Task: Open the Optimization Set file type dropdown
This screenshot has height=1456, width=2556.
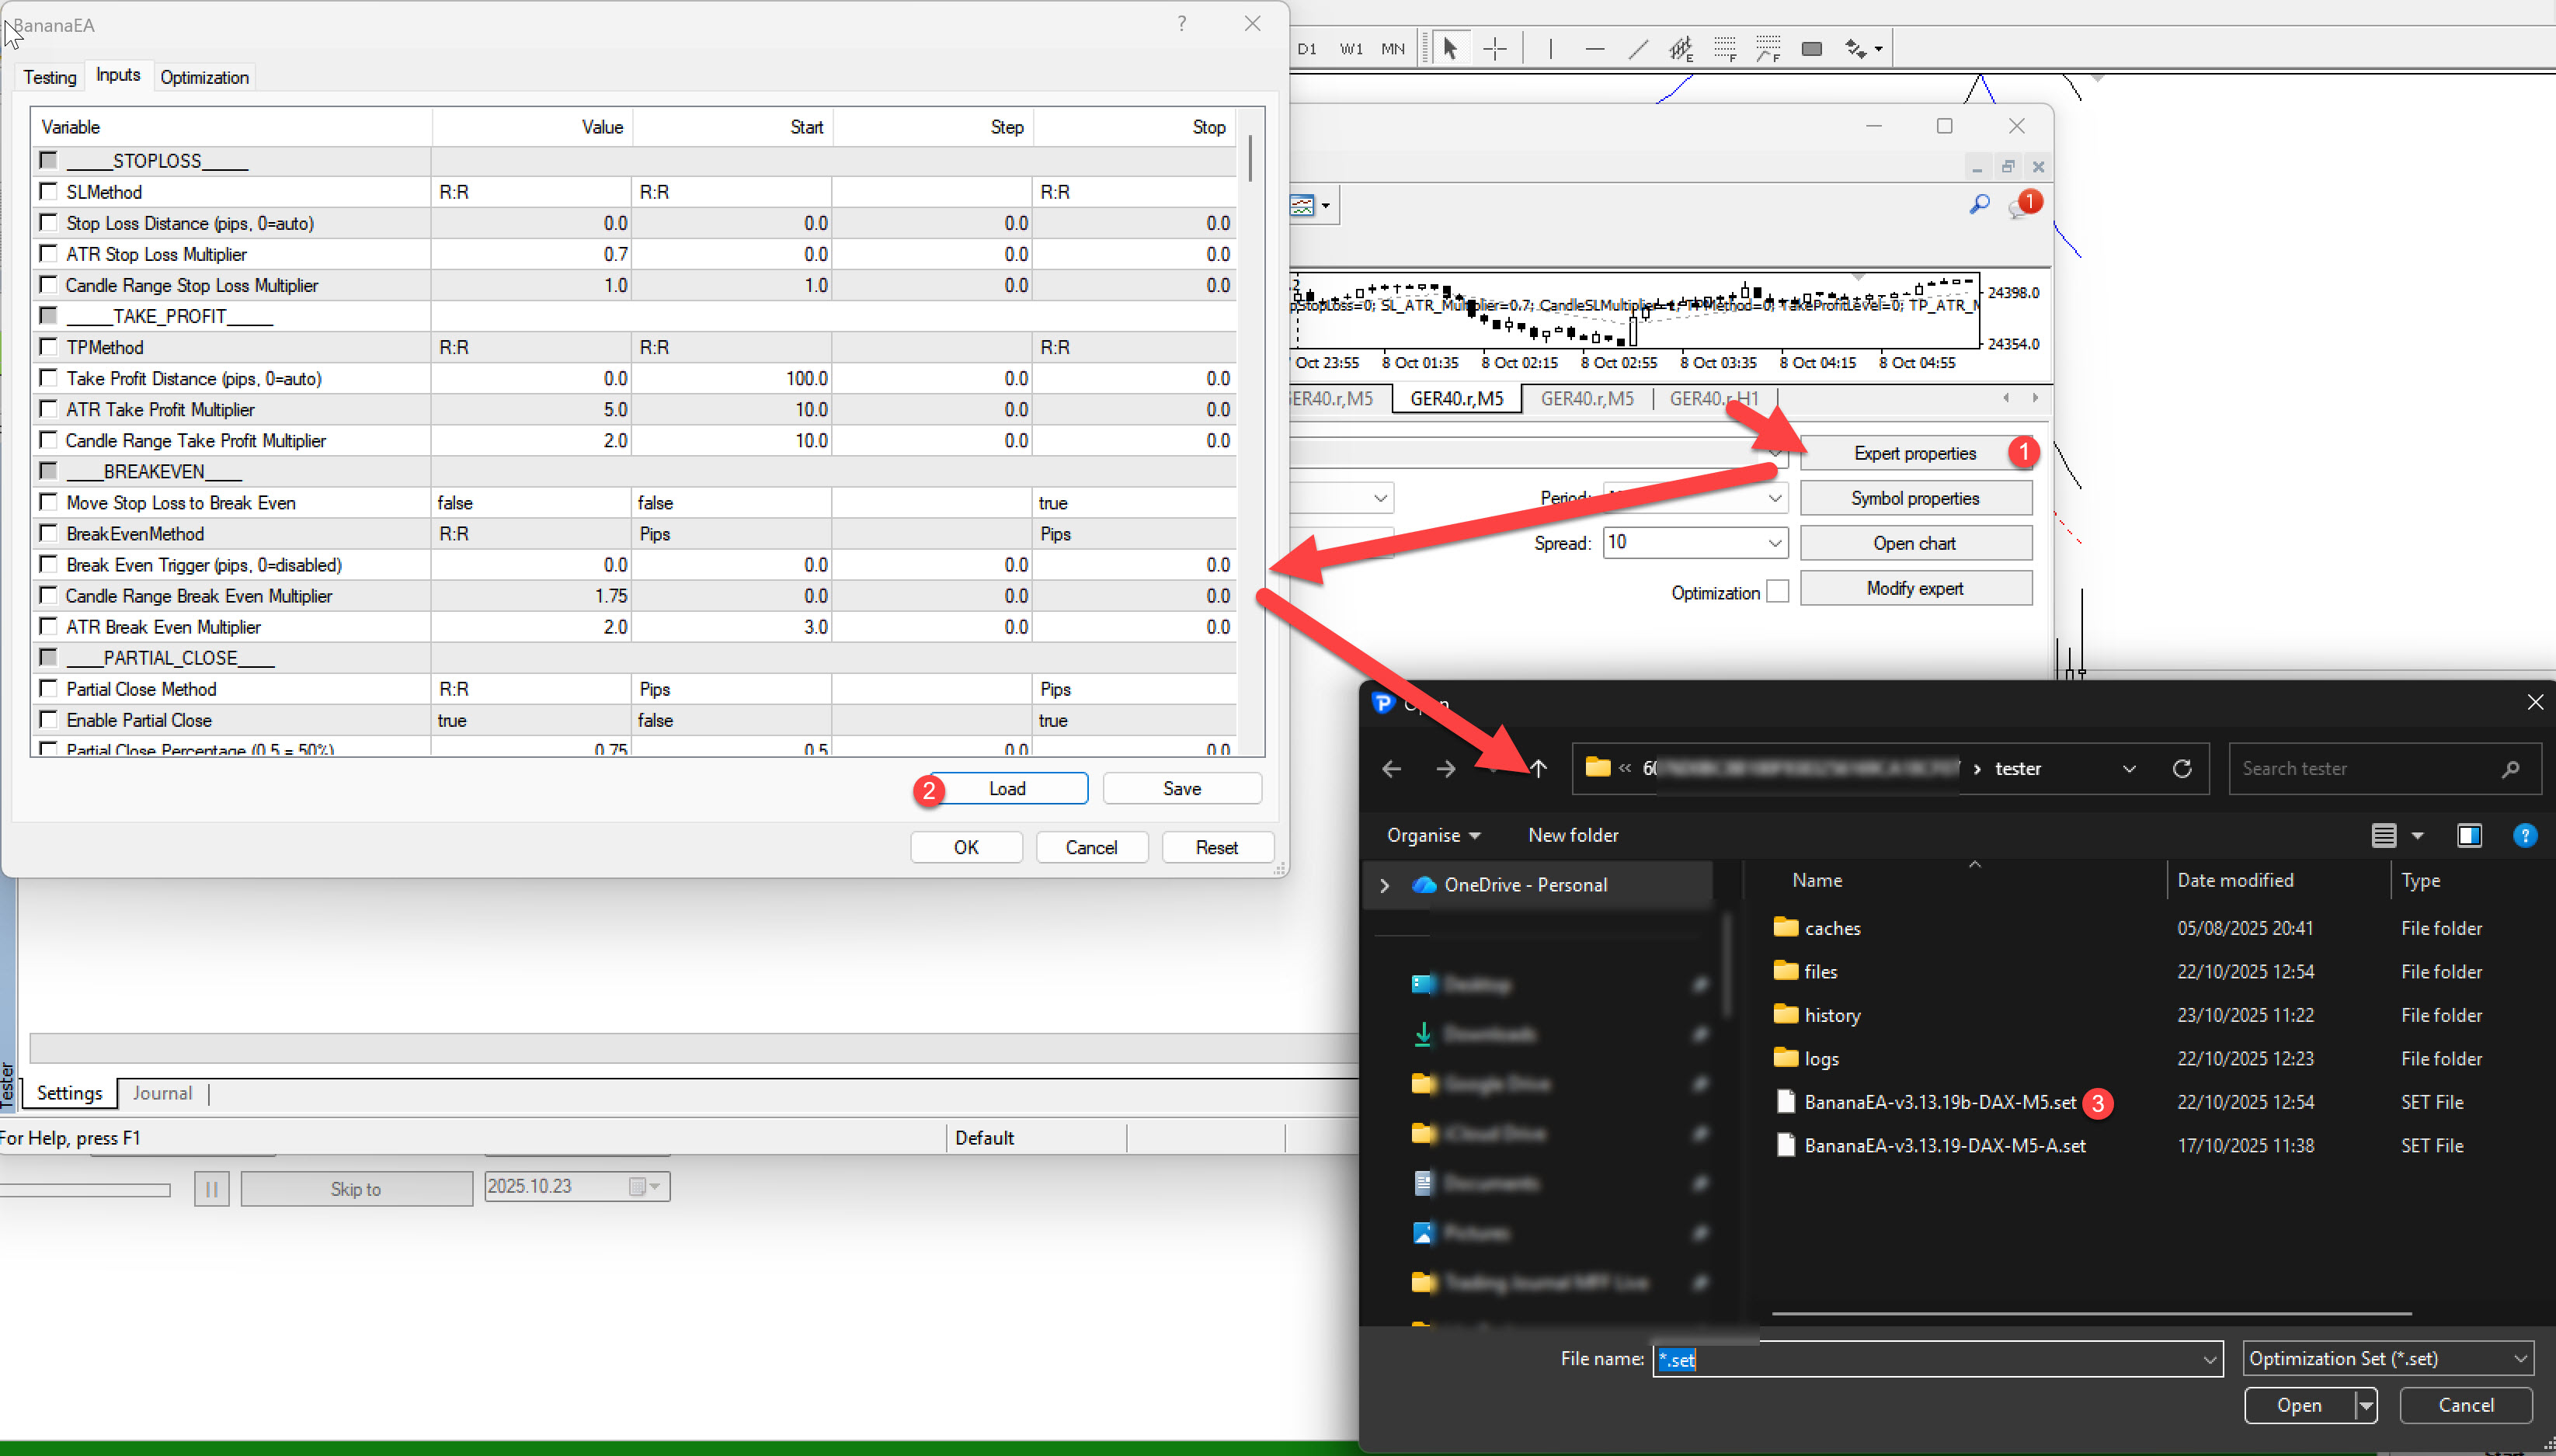Action: click(x=2519, y=1358)
